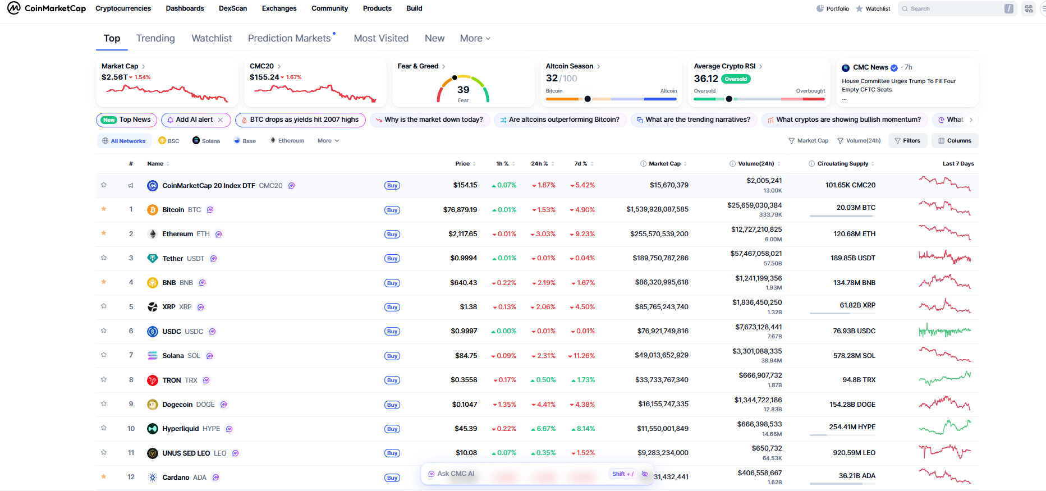Screen dimensions: 1046x491
Task: Expand the More networks dropdown
Action: click(328, 141)
